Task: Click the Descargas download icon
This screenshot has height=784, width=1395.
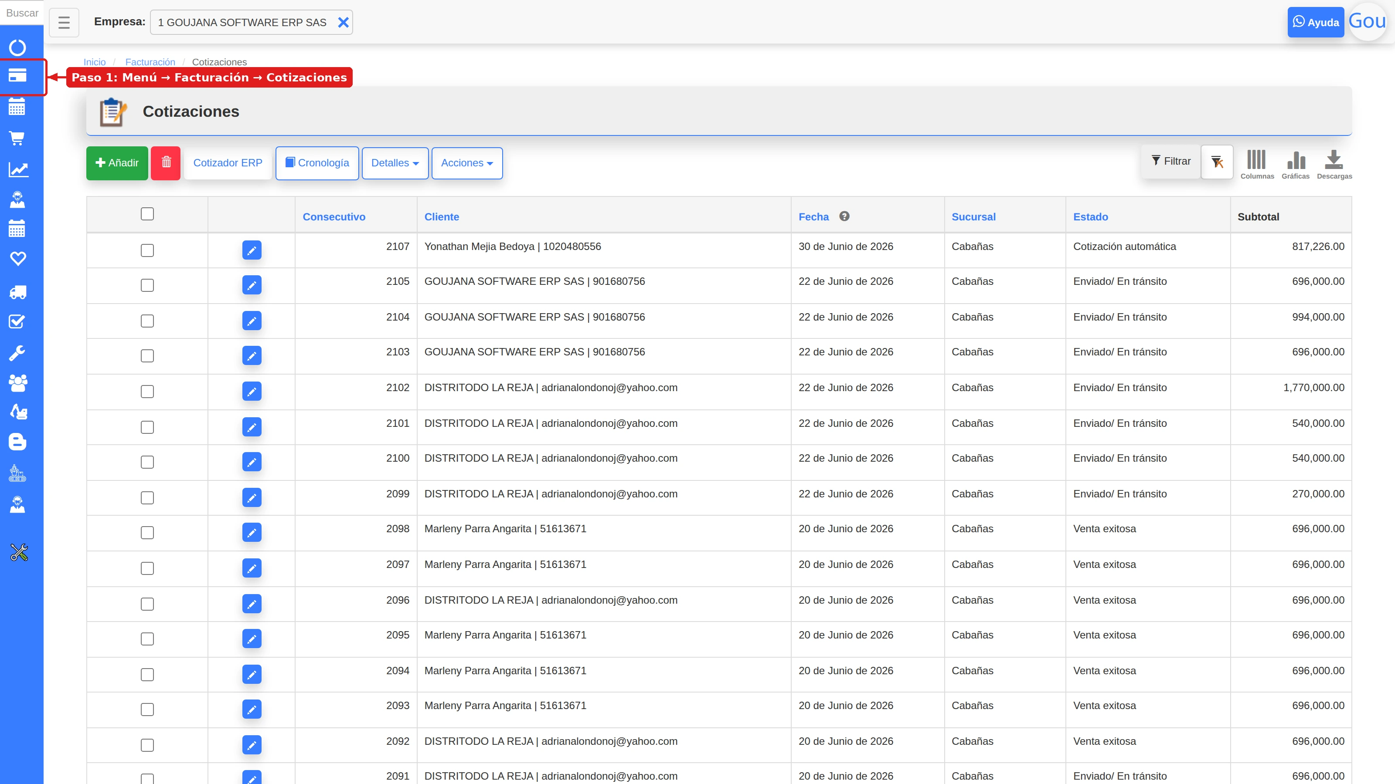Action: point(1334,165)
